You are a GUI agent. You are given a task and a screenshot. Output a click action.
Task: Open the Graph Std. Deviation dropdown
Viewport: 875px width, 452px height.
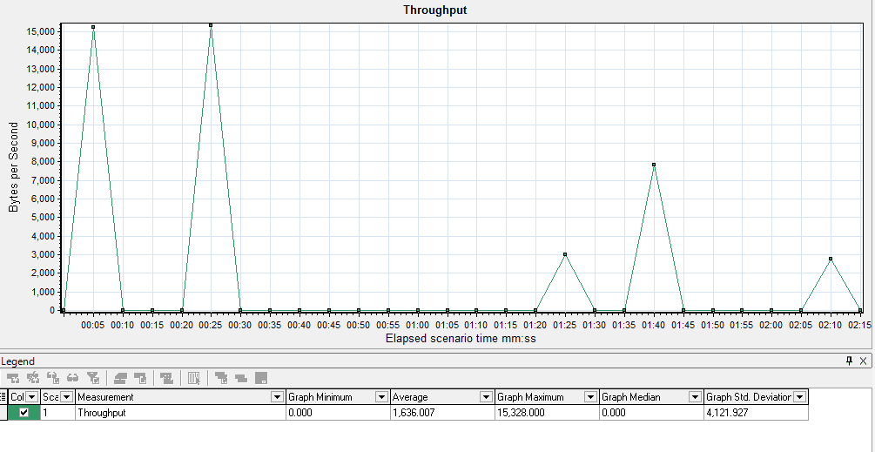(799, 397)
